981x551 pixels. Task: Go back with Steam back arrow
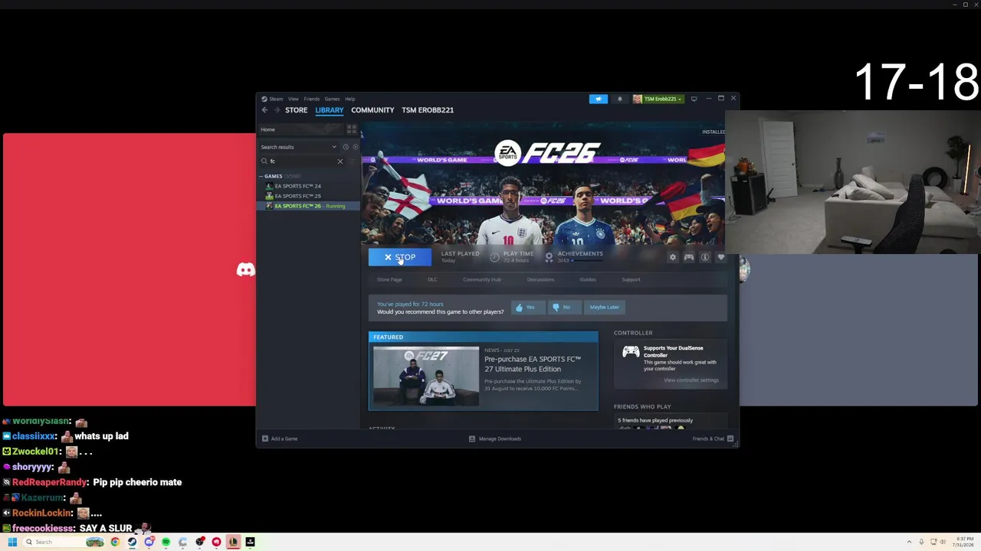pos(265,110)
